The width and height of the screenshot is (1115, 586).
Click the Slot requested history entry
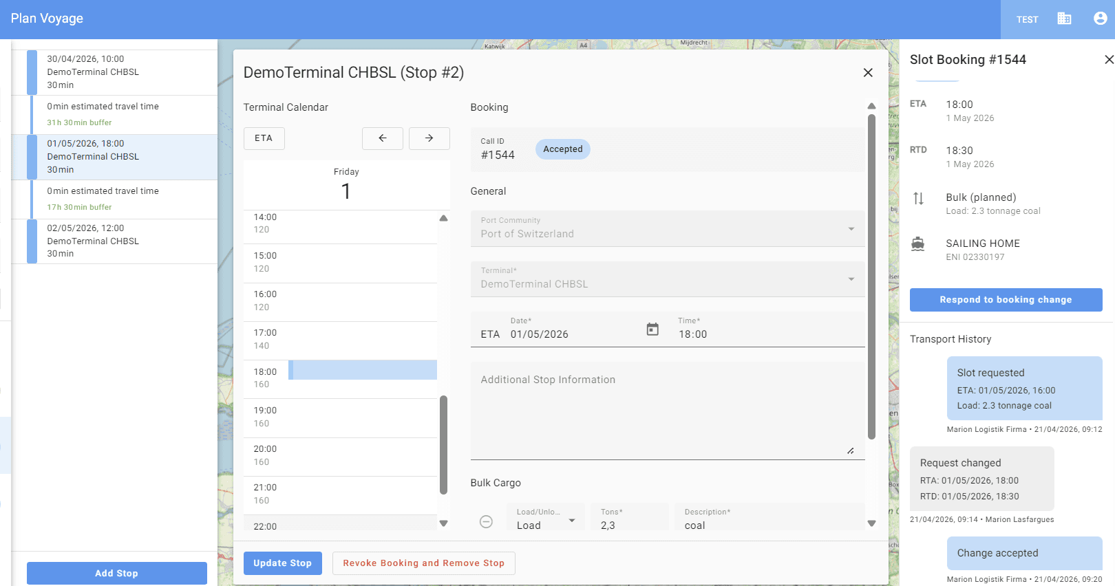click(x=1024, y=389)
